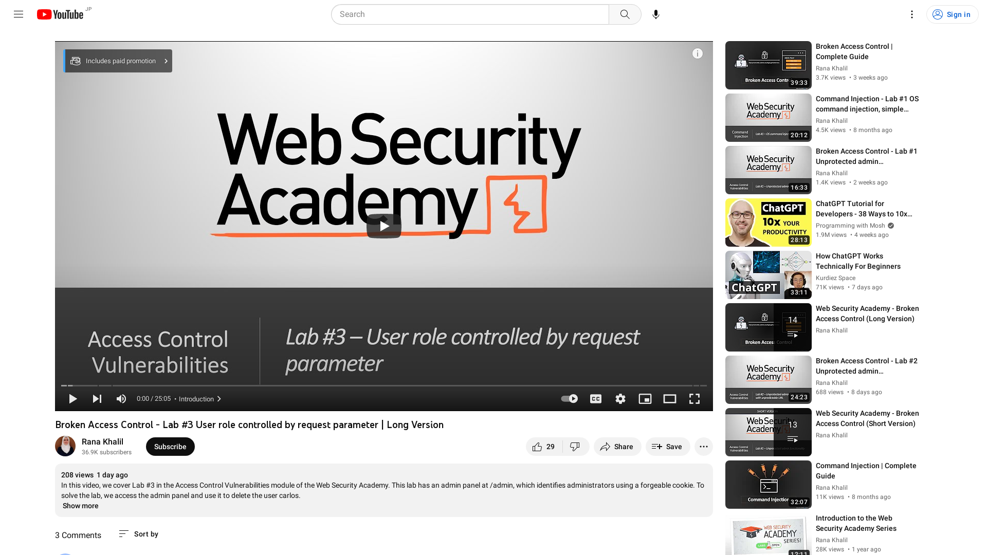987x555 pixels.
Task: Open Sort by comments dropdown
Action: coord(138,533)
